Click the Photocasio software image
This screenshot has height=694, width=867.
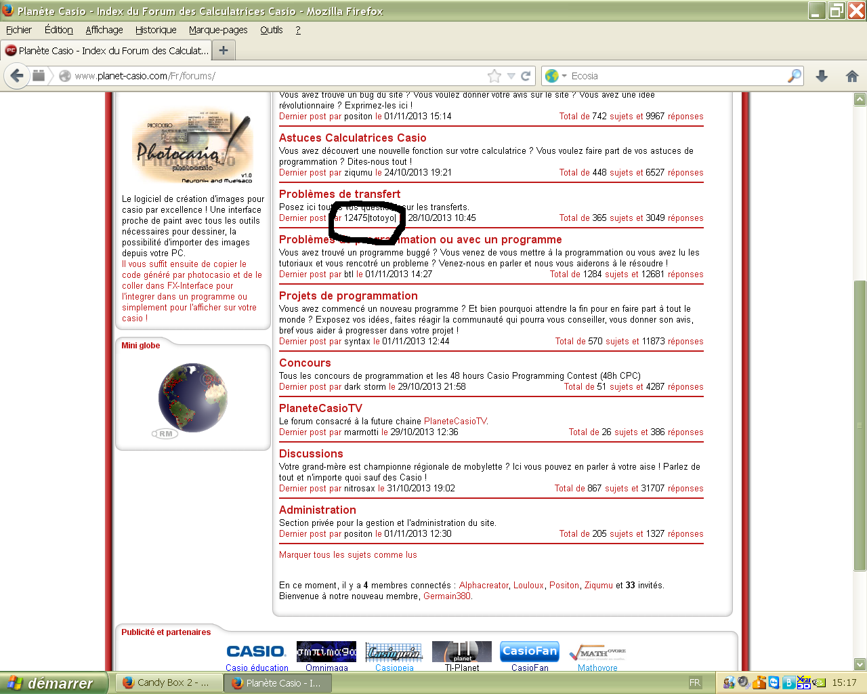(x=193, y=146)
